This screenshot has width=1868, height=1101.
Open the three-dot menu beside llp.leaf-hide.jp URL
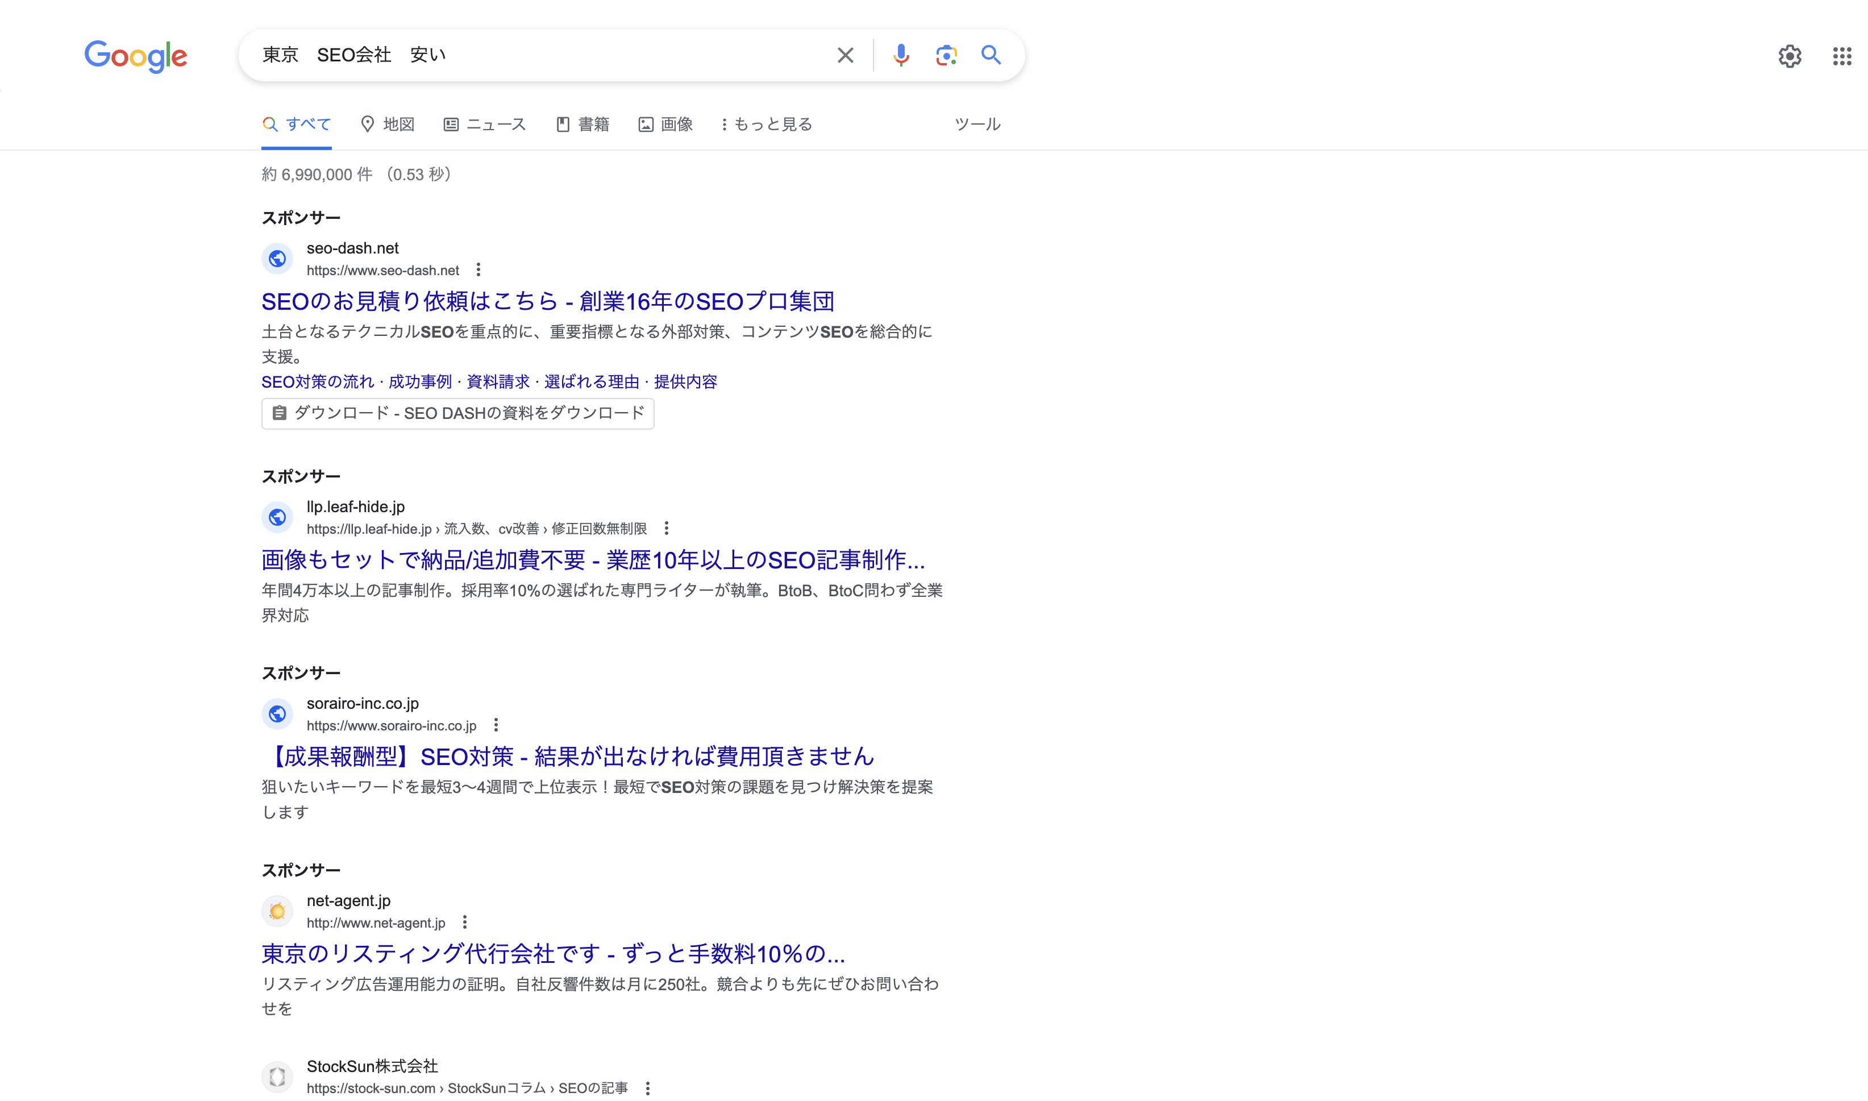[x=667, y=528]
